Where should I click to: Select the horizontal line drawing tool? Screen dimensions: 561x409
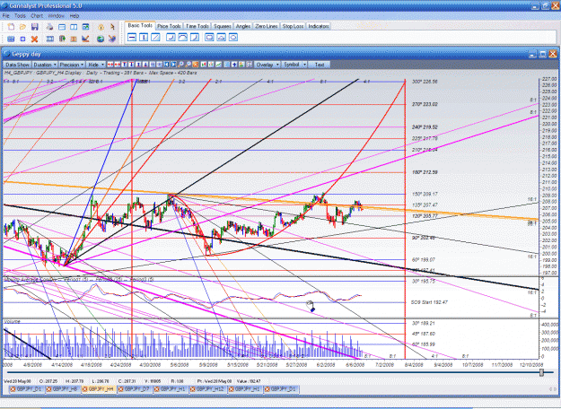tap(132, 37)
